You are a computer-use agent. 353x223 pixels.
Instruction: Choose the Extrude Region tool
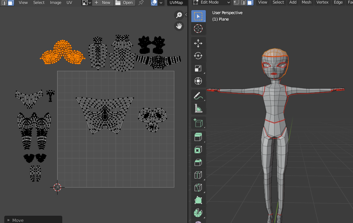pos(198,137)
